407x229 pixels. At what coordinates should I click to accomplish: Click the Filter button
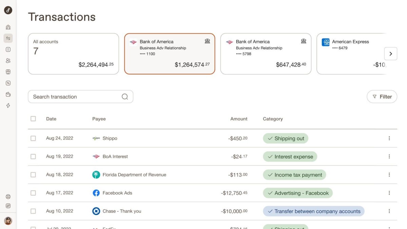pyautogui.click(x=382, y=97)
